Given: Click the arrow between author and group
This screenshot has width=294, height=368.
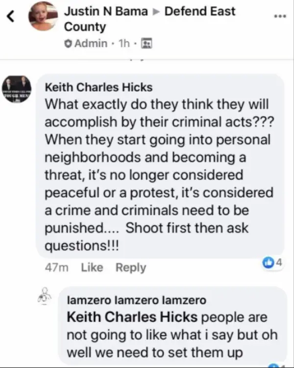Looking at the screenshot, I should (x=156, y=12).
